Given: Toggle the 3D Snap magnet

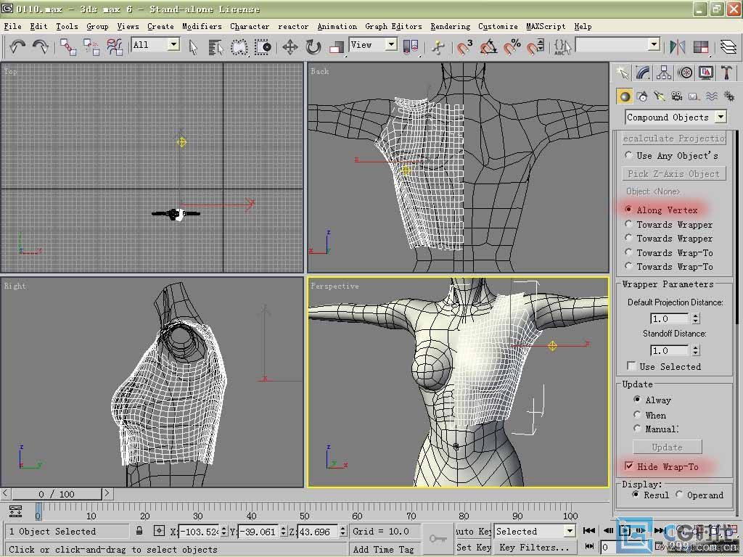Looking at the screenshot, I should 465,47.
